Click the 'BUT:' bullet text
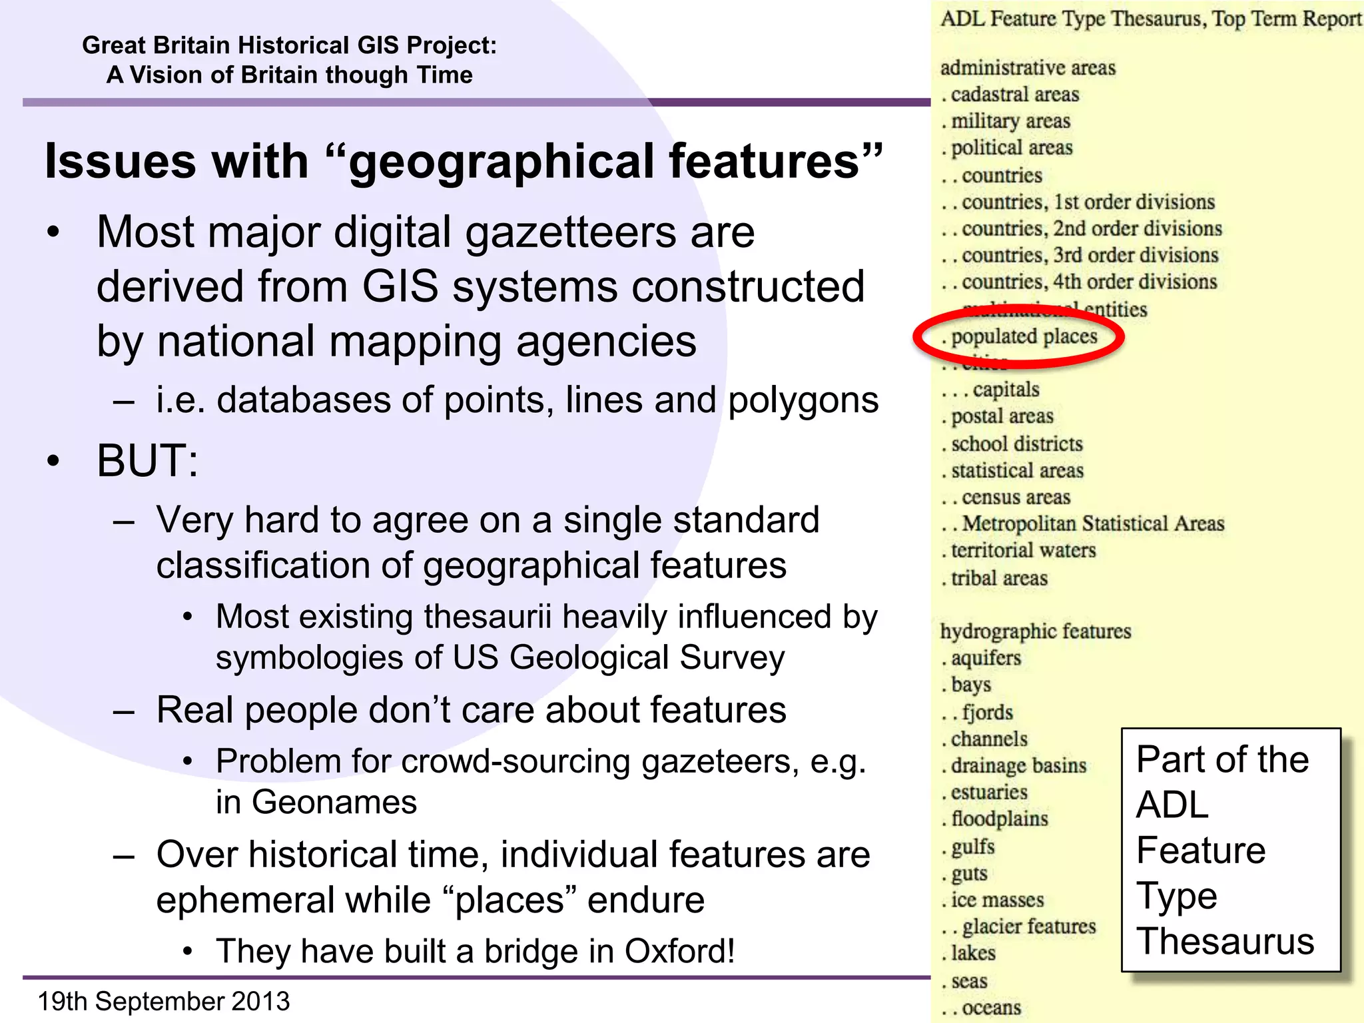Screen dimensions: 1364x1023 point(147,461)
